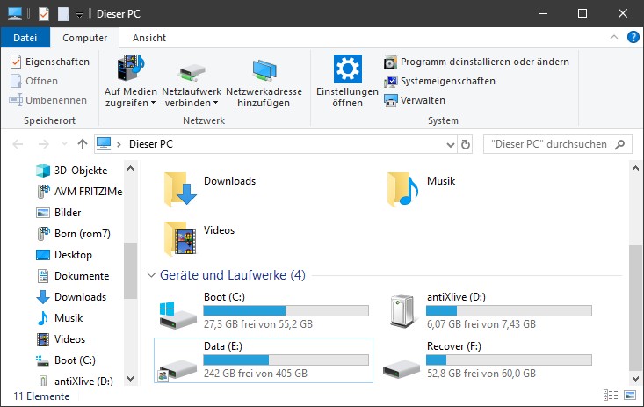The width and height of the screenshot is (644, 407).
Task: Click the navigation pane scroll up arrow
Action: click(x=131, y=168)
